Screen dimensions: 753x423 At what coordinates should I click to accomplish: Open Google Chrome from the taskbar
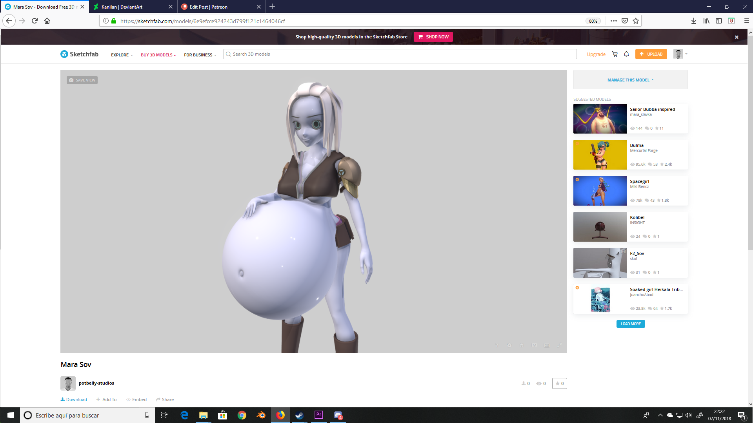242,415
